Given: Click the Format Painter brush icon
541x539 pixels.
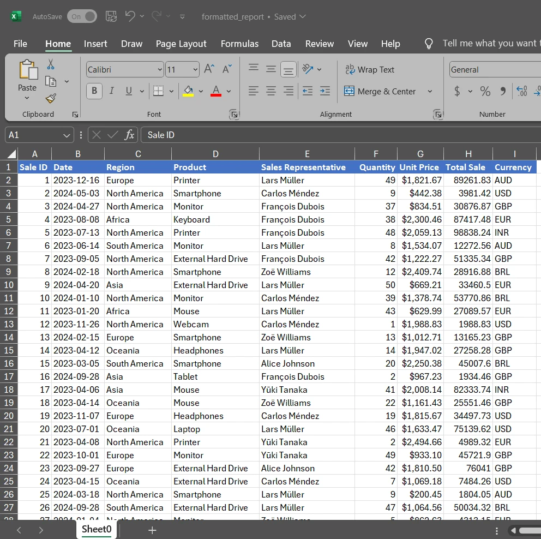Looking at the screenshot, I should tap(51, 98).
